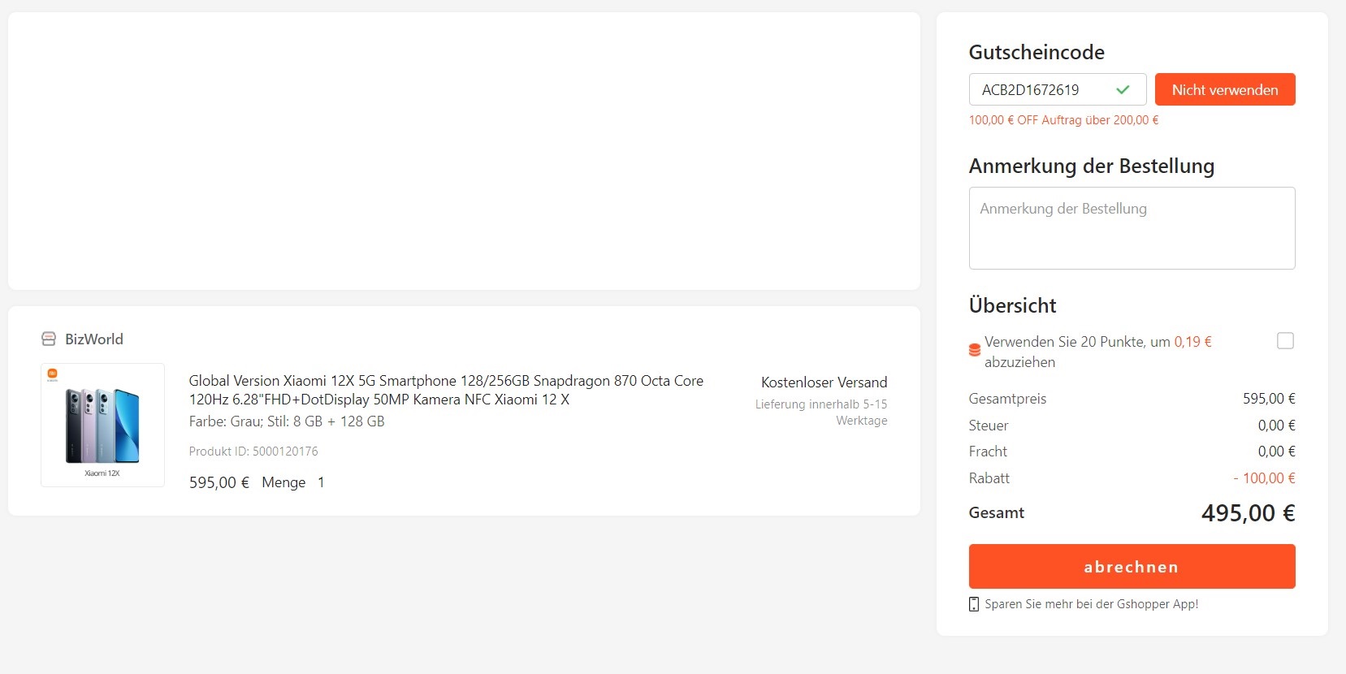Image resolution: width=1346 pixels, height=674 pixels.
Task: Click the abrechnen checkout button
Action: coord(1132,566)
